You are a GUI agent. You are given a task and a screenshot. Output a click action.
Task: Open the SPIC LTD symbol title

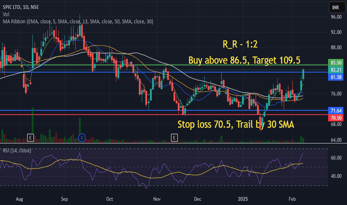21,7
